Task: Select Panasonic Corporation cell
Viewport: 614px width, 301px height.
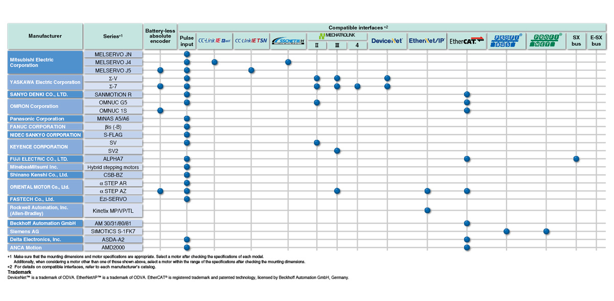Action: (x=45, y=118)
